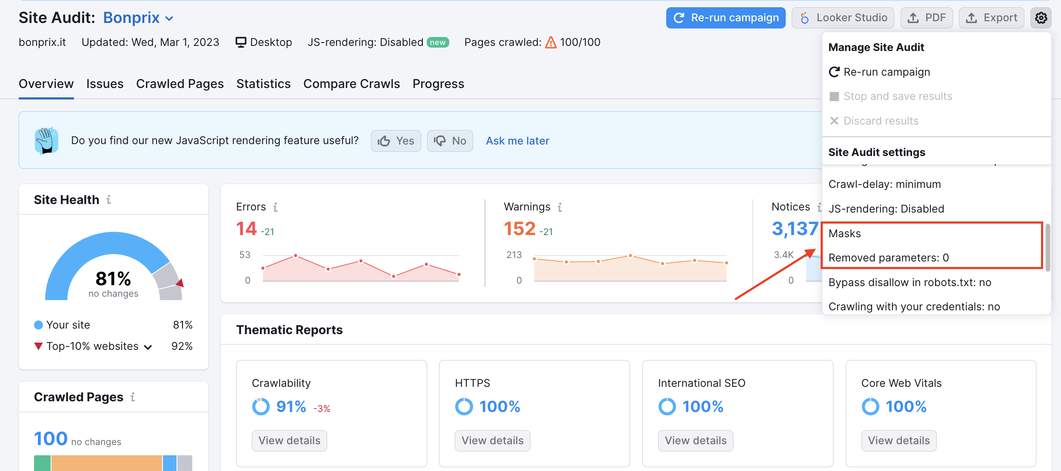The height and width of the screenshot is (471, 1061).
Task: Expand the Top-10% websites comparison
Action: [148, 346]
